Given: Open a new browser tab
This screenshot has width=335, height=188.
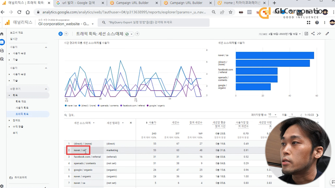Looking at the screenshot, I should pyautogui.click(x=274, y=3).
